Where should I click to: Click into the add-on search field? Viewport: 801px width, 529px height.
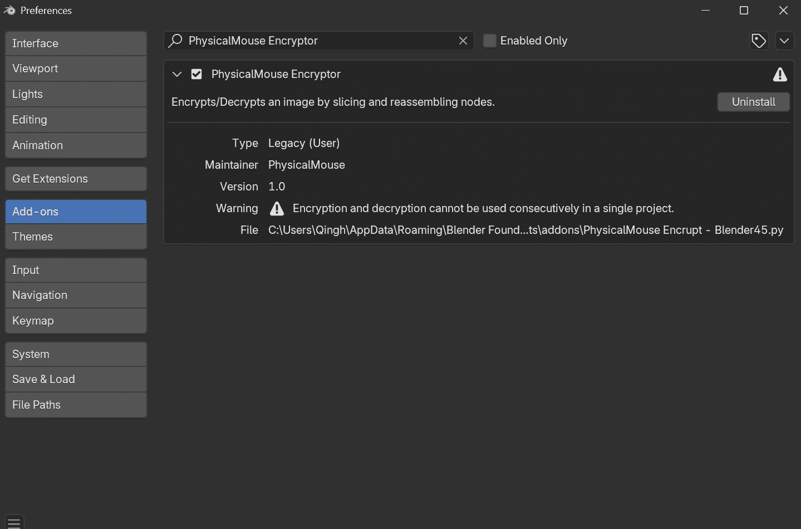pos(319,41)
